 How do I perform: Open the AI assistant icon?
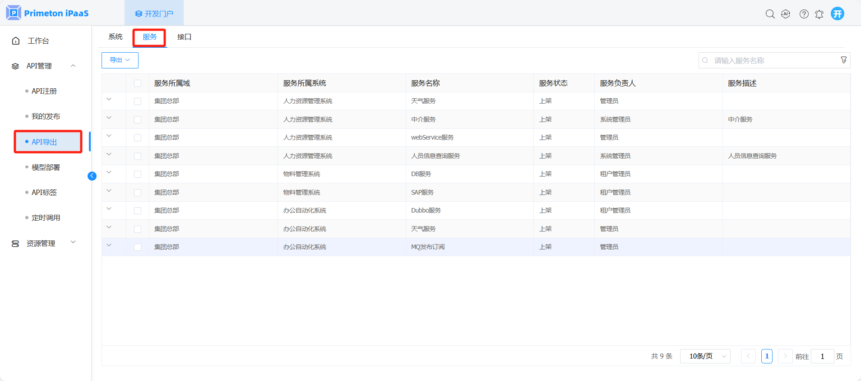(786, 14)
